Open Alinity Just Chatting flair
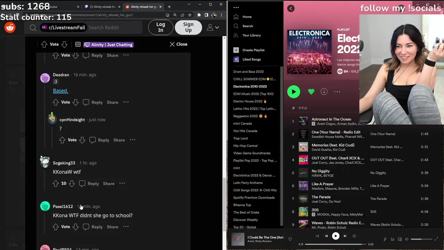Image resolution: width=444 pixels, height=250 pixels. (x=109, y=44)
